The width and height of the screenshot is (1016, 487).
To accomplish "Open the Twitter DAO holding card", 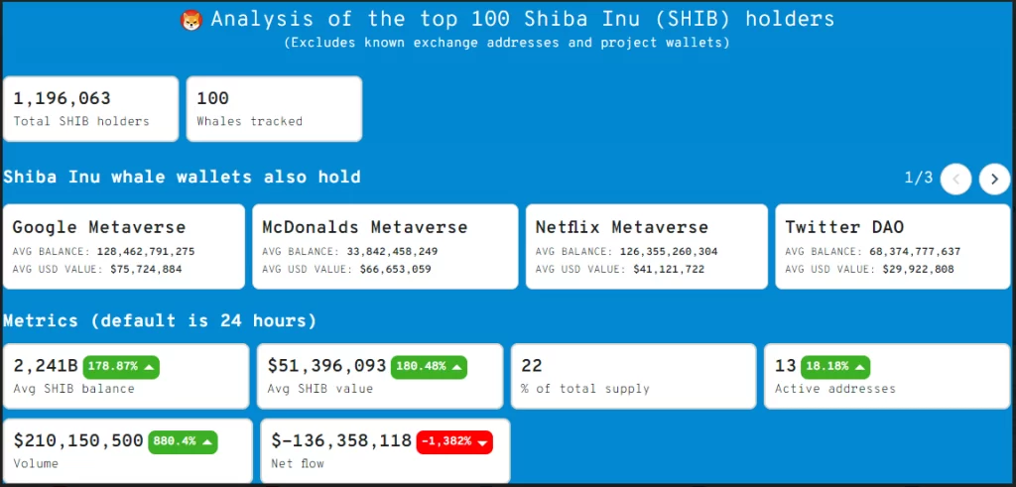I will (893, 247).
